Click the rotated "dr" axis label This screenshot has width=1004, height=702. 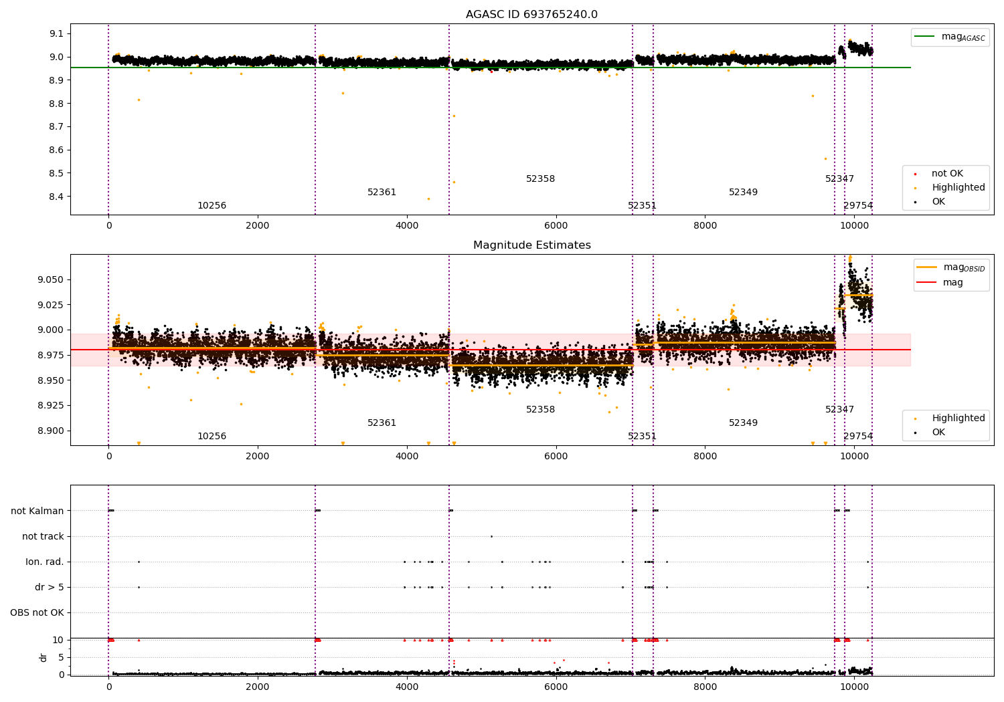(44, 657)
